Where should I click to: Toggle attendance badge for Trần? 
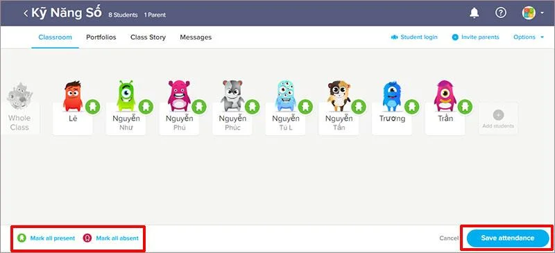[465, 107]
